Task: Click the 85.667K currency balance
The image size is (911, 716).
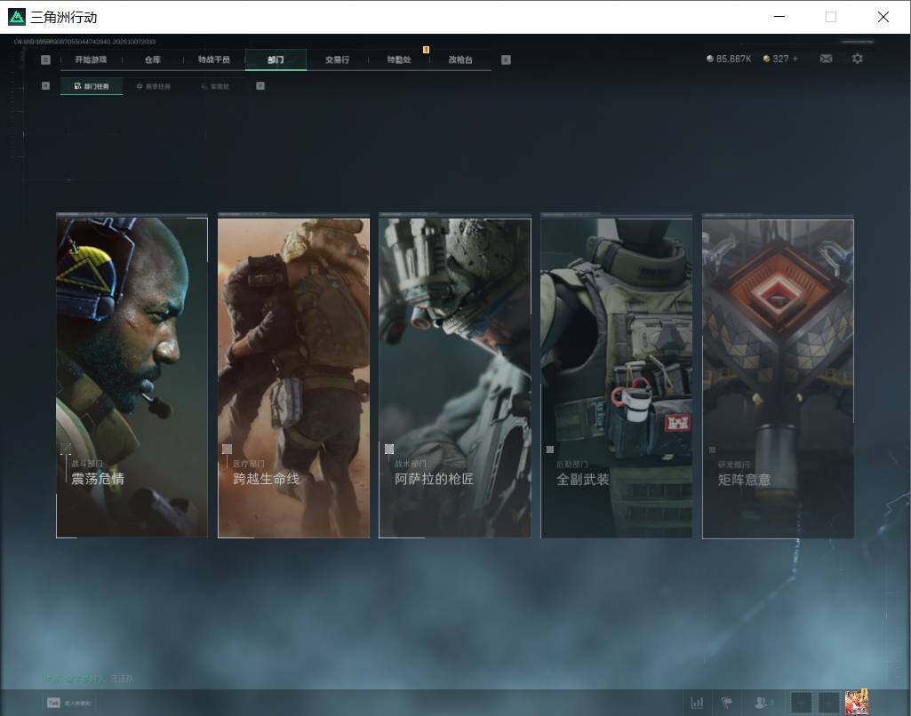Action: tap(733, 59)
